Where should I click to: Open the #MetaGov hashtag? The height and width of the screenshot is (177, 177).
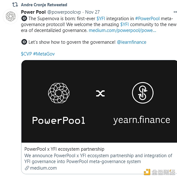[x=44, y=54]
